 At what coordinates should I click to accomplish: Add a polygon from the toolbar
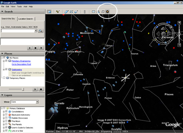pyautogui.click(x=67, y=12)
